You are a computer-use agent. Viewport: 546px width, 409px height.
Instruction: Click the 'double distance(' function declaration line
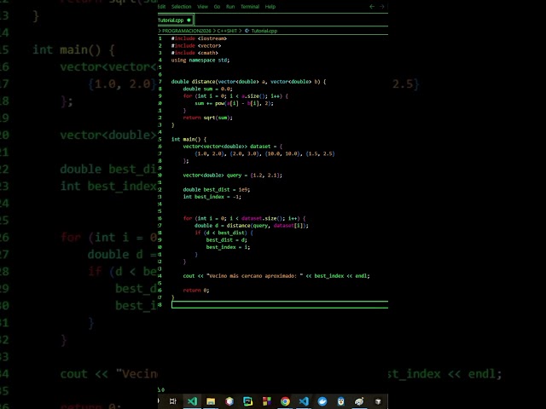point(248,82)
